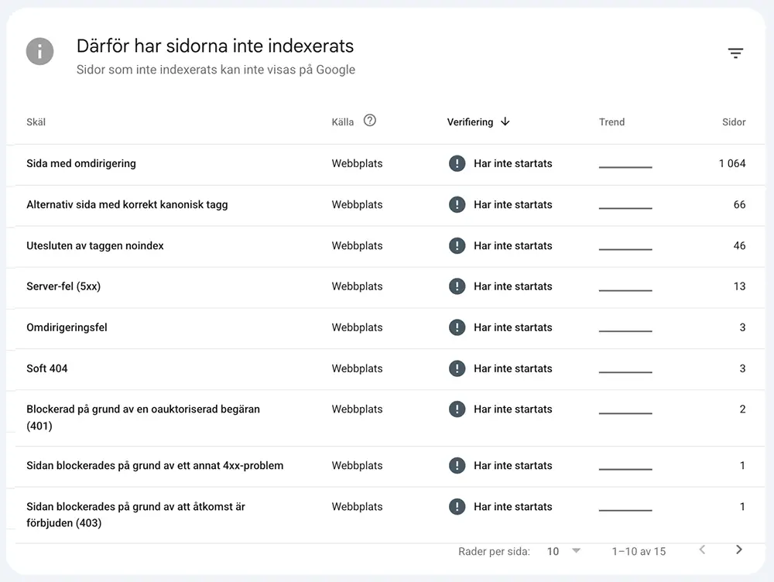Expand the rows per page dropdown arrow
Screen dimensions: 774x582
576,551
